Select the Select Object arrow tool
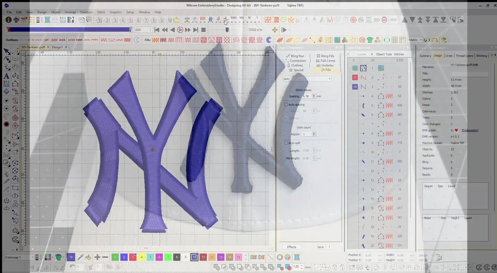This screenshot has width=497, height=273. (6, 51)
